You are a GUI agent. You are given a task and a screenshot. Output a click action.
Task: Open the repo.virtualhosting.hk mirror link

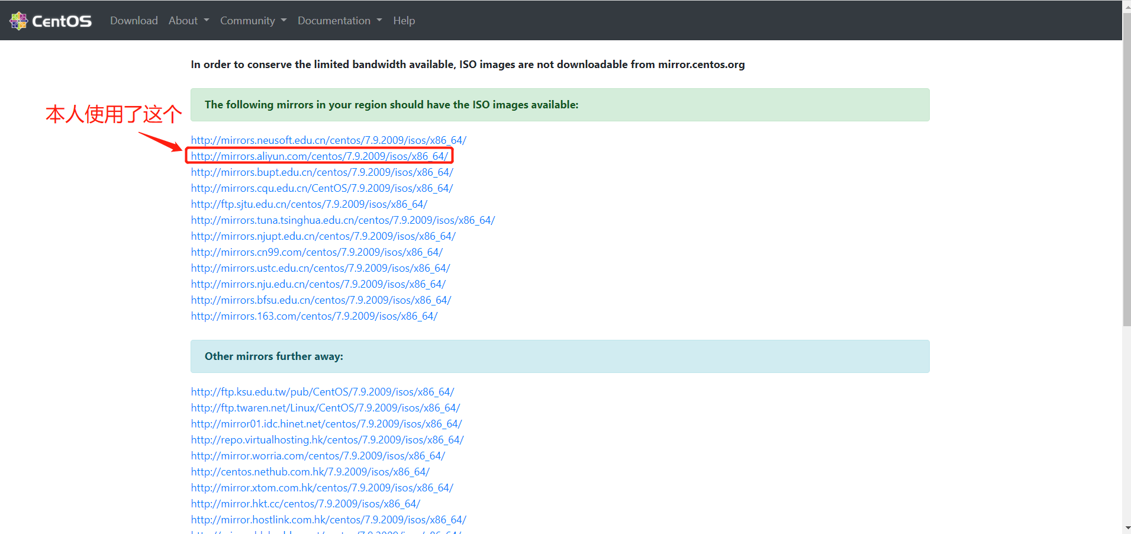pyautogui.click(x=327, y=440)
